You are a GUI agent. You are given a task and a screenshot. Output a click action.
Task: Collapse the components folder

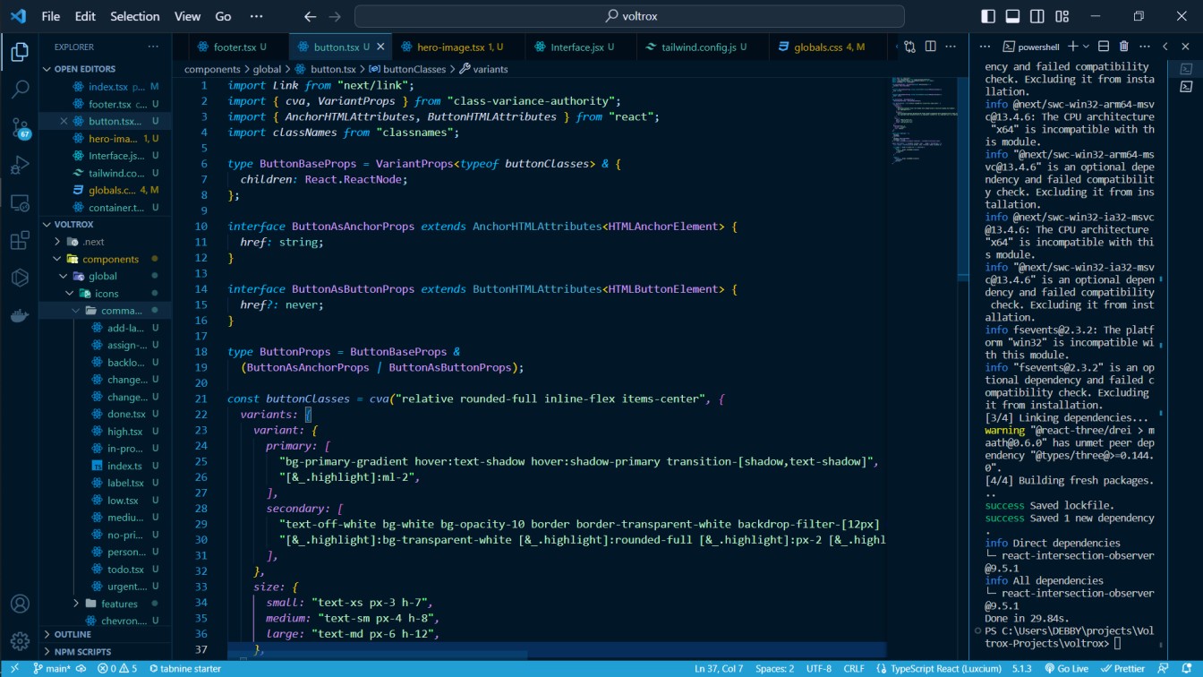click(x=58, y=259)
